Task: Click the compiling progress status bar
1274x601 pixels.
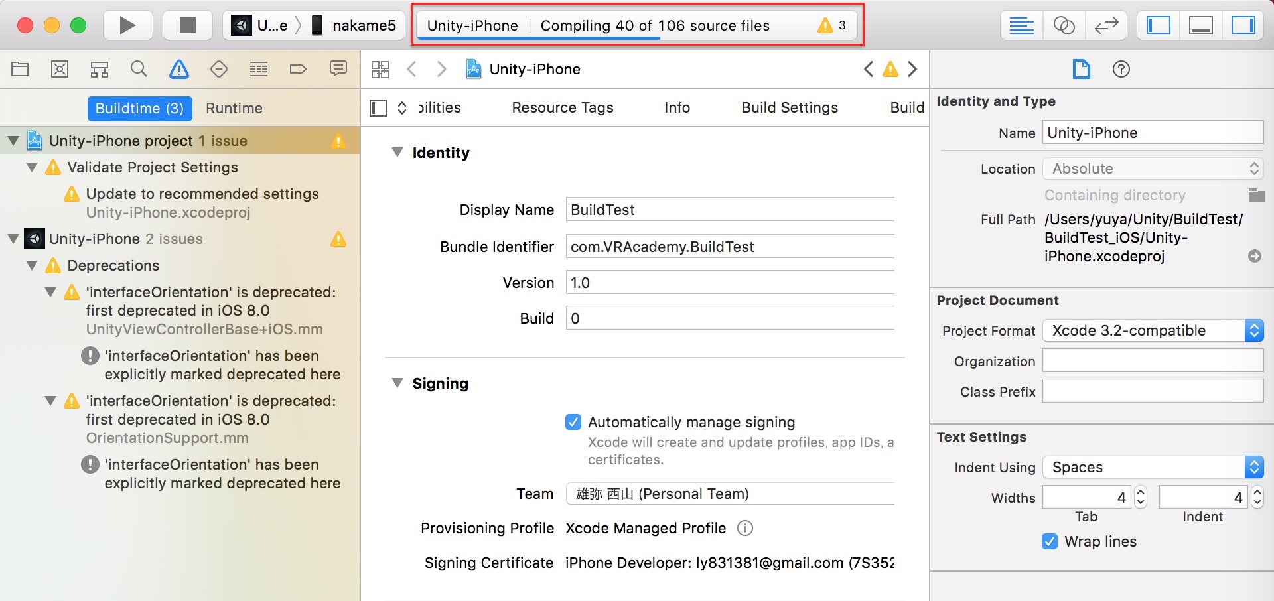Action: point(637,26)
